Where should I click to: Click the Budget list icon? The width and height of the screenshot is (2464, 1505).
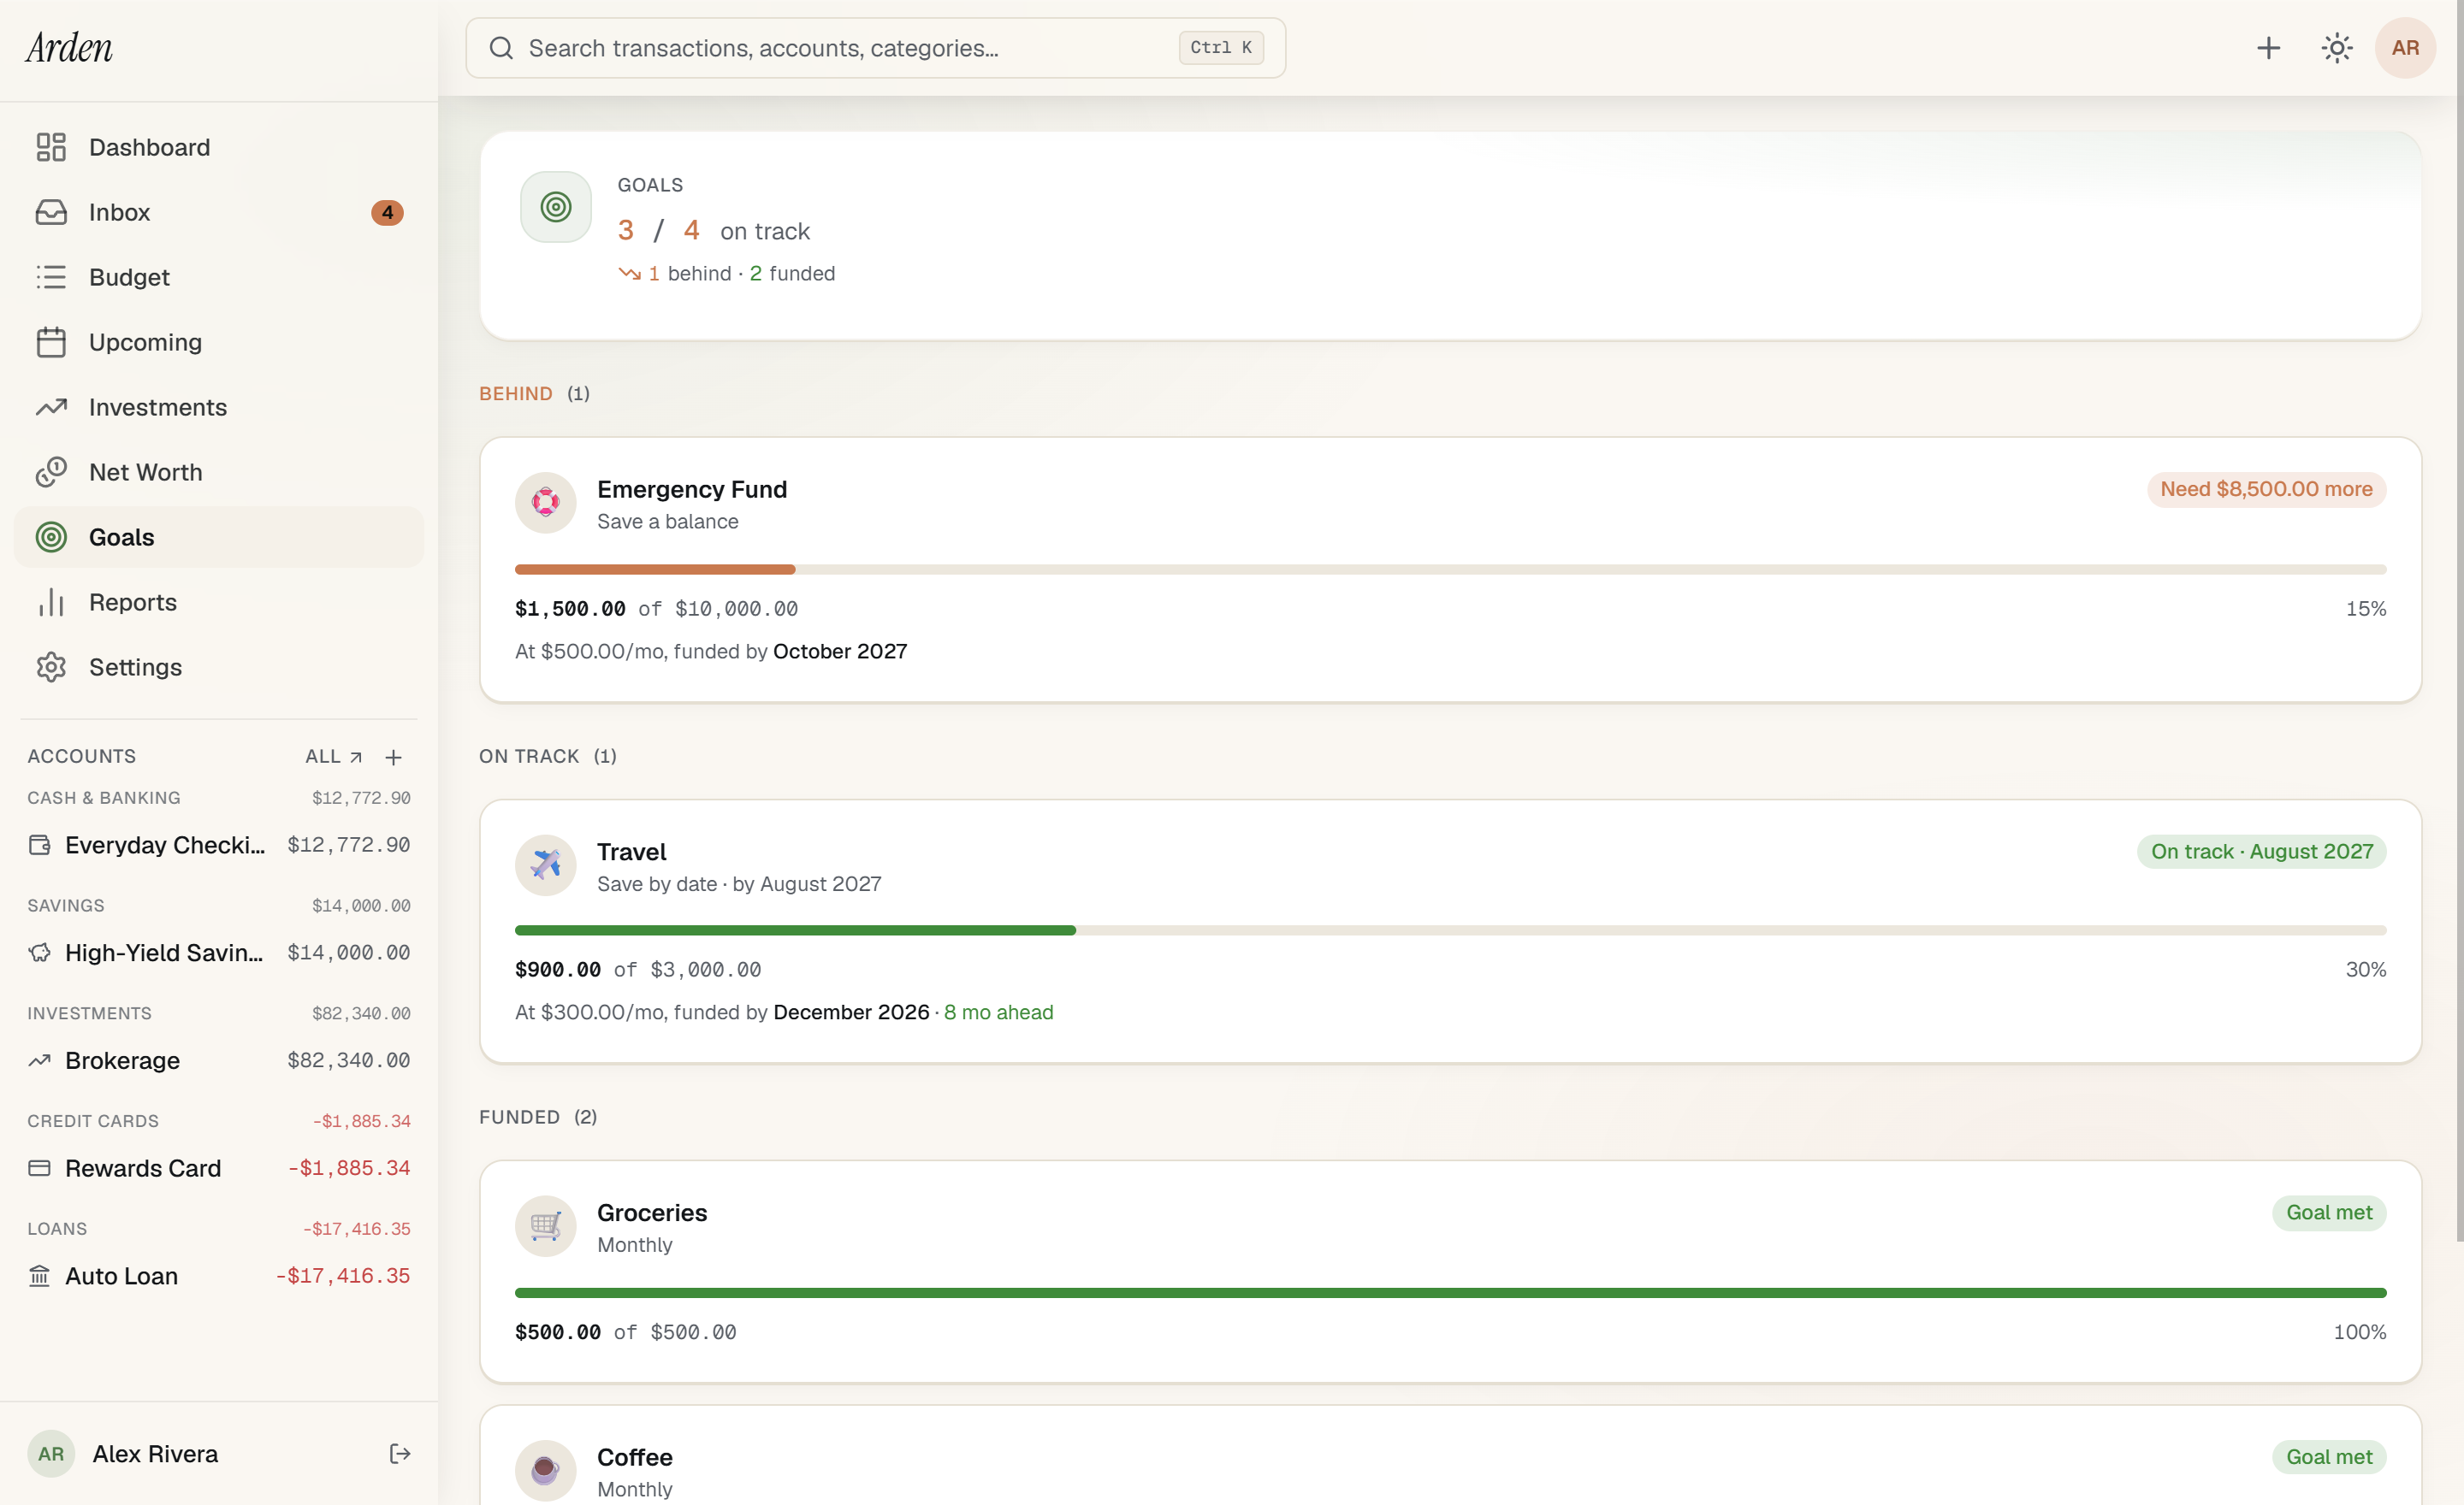51,277
